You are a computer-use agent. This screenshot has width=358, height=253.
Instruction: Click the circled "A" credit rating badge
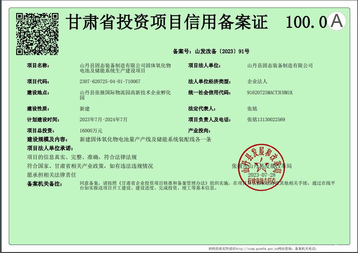click(x=336, y=21)
